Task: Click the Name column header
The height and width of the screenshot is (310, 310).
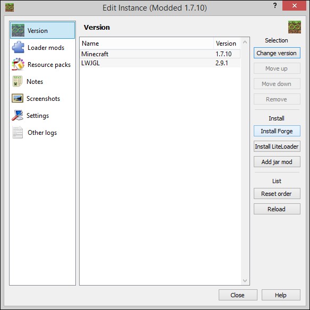Action: 147,44
